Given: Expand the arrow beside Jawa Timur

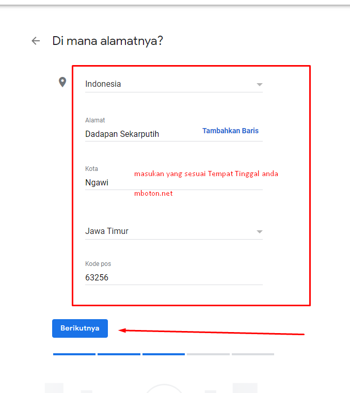Looking at the screenshot, I should [x=260, y=231].
